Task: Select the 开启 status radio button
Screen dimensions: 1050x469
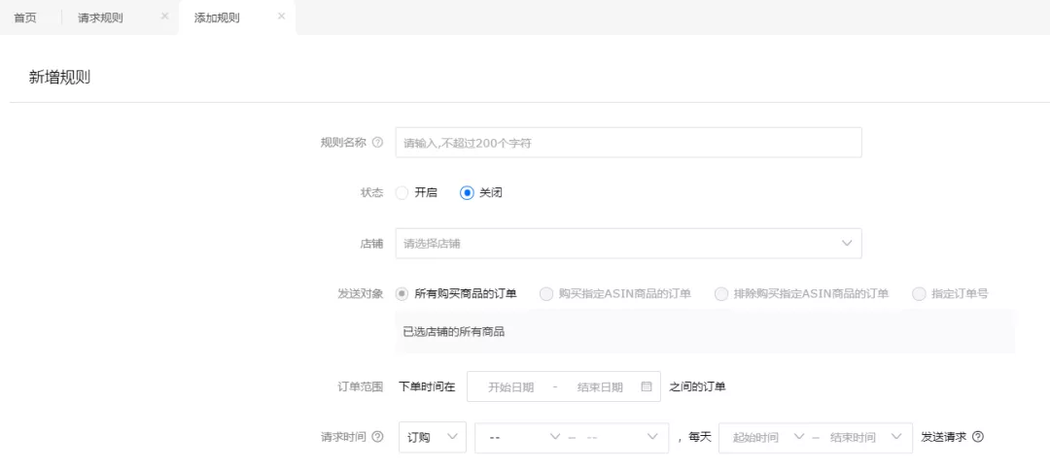Action: (x=402, y=192)
